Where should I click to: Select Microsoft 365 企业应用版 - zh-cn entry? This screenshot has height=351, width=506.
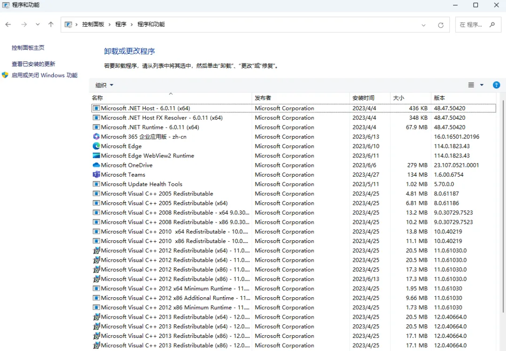[x=144, y=136]
